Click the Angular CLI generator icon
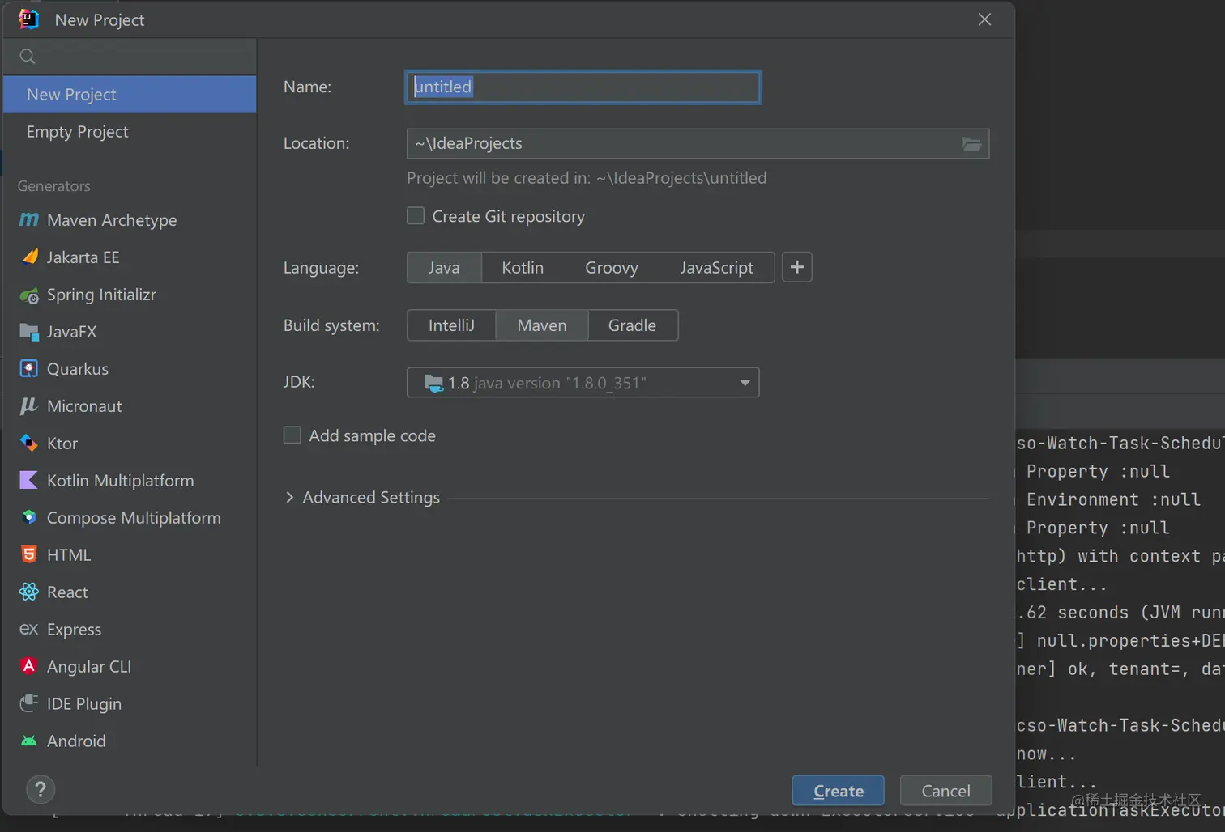The image size is (1225, 832). pos(29,666)
